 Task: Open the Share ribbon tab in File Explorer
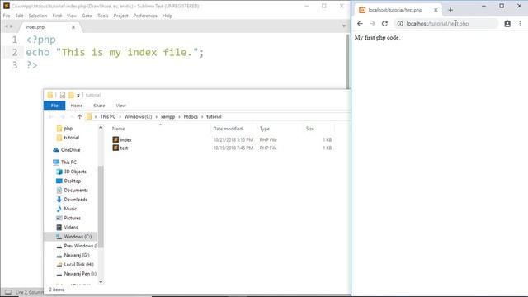pyautogui.click(x=99, y=106)
